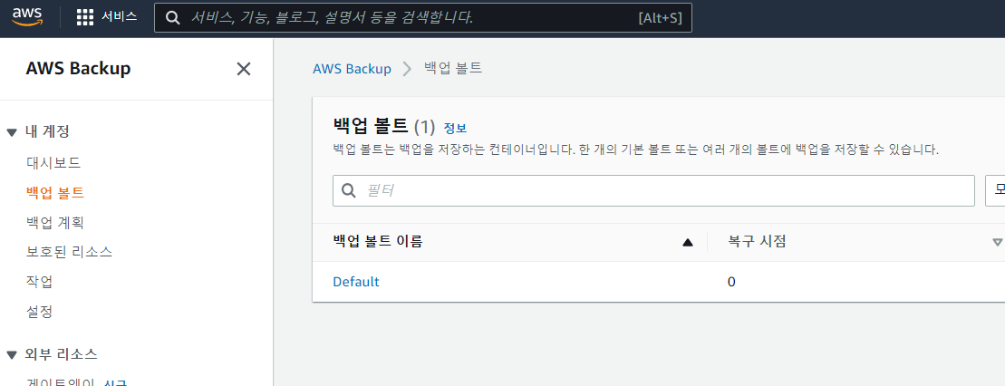The height and width of the screenshot is (386, 1005).
Task: Sort by 복구 시점 column arrow
Action: (997, 242)
